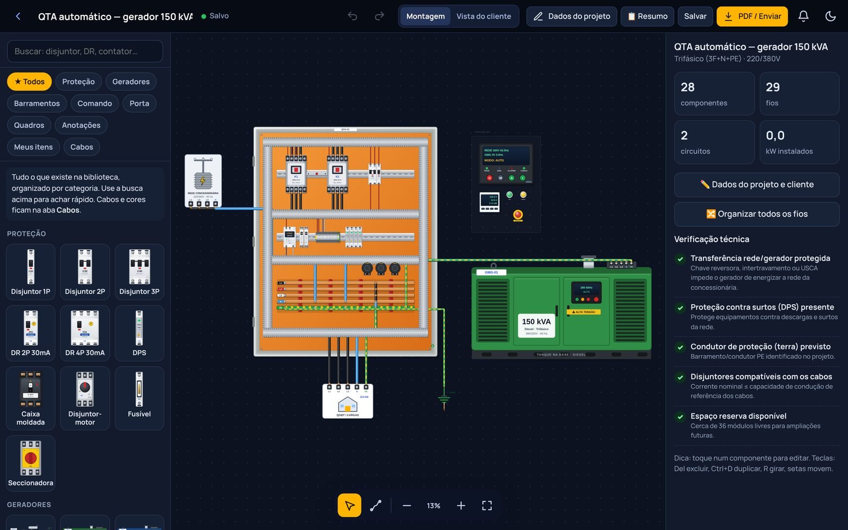The height and width of the screenshot is (530, 848).
Task: Toggle dark mode moon icon
Action: coord(831,16)
